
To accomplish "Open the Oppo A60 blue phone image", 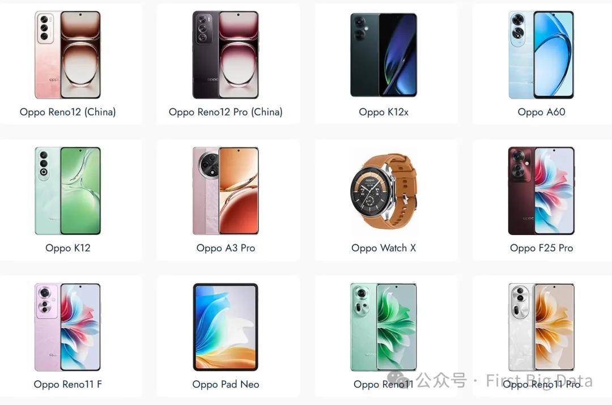I will (541, 54).
